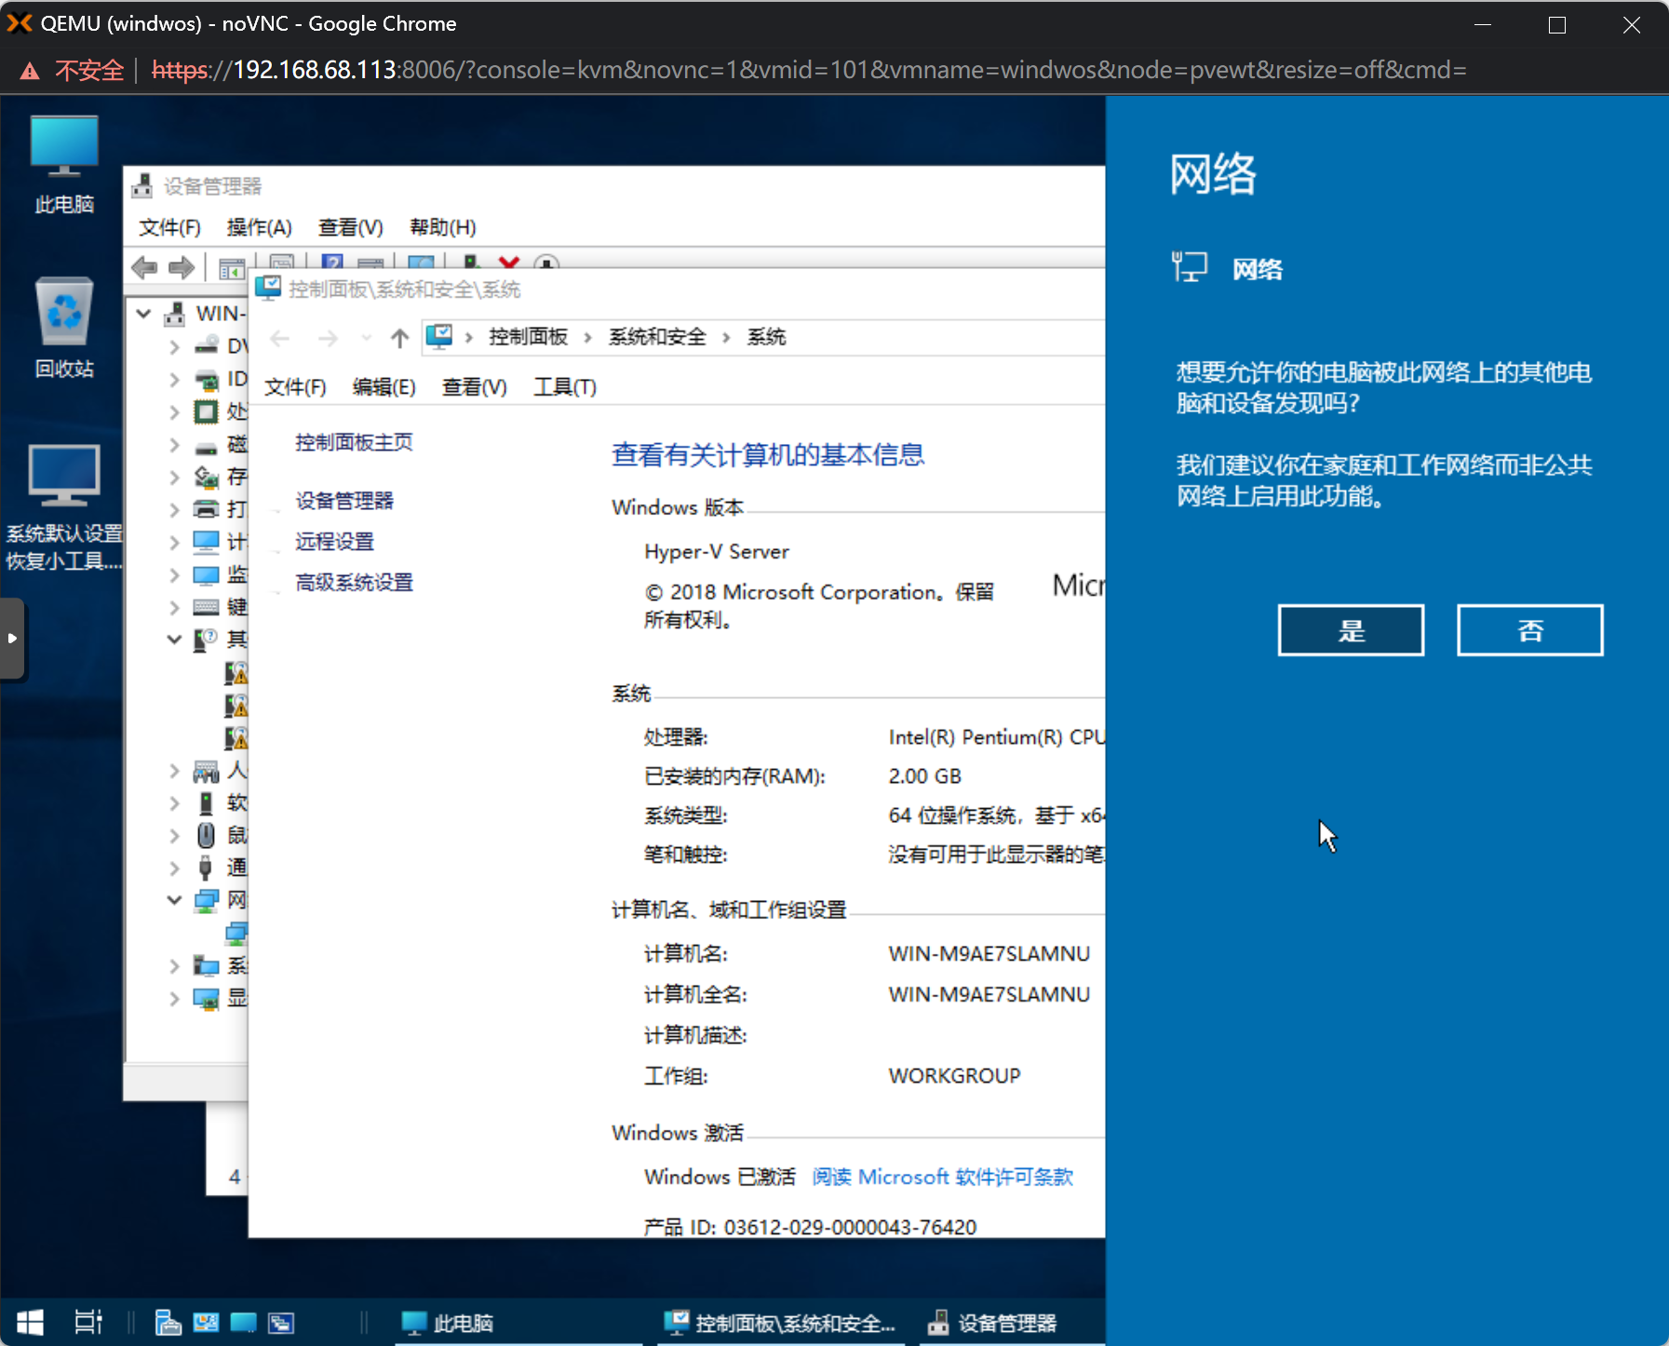Open 查看(V) menu in System window
The image size is (1669, 1346).
point(474,387)
